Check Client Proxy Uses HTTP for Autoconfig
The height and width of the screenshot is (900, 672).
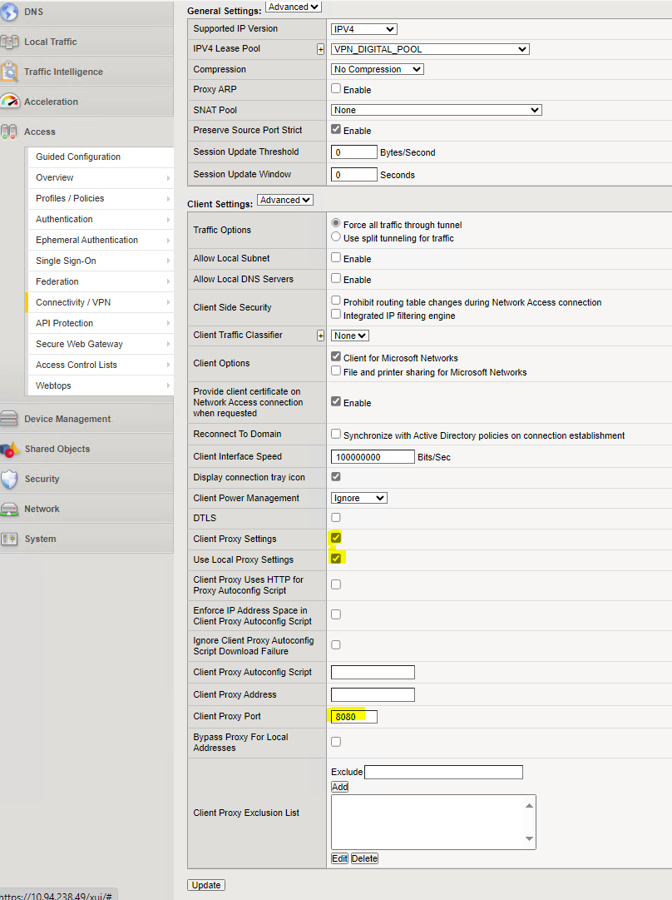336,584
